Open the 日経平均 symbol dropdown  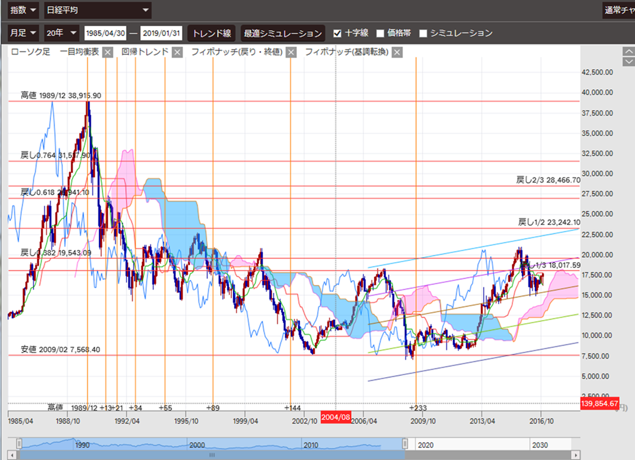97,10
